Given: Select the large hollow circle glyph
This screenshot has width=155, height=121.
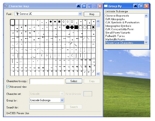Looking at the screenshot, I should [81, 27].
